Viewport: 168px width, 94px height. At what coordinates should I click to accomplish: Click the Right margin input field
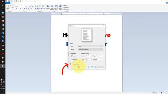click(101, 56)
